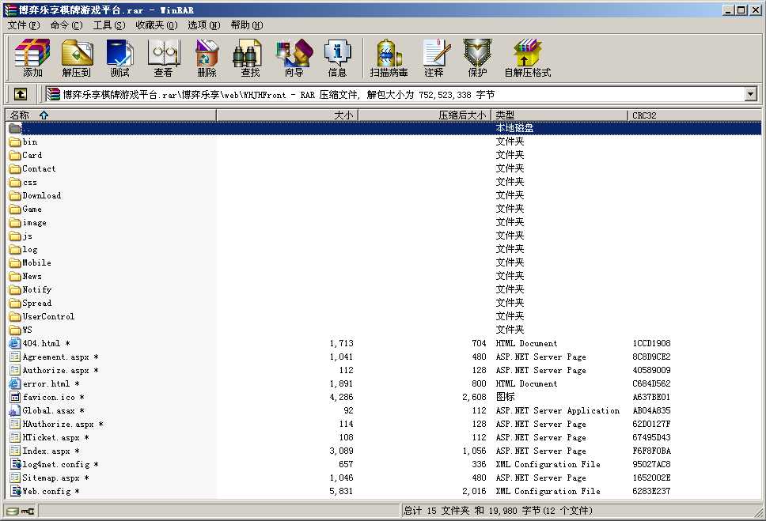Open the Wizard (向导) icon

(294, 58)
